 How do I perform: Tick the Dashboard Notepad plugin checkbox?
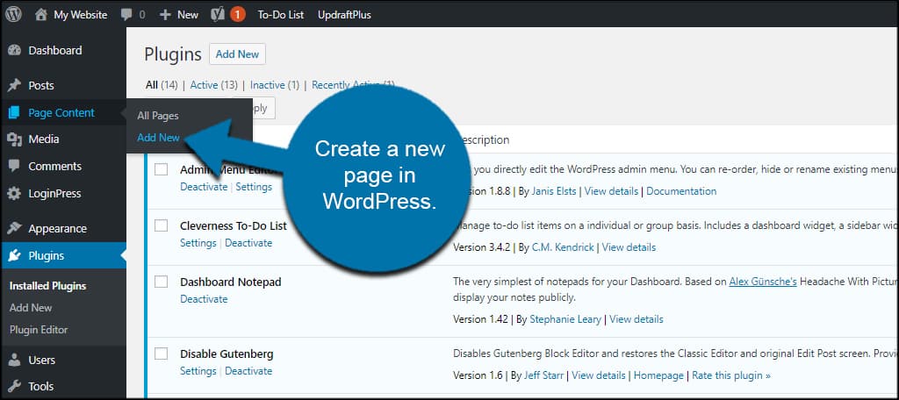(162, 282)
